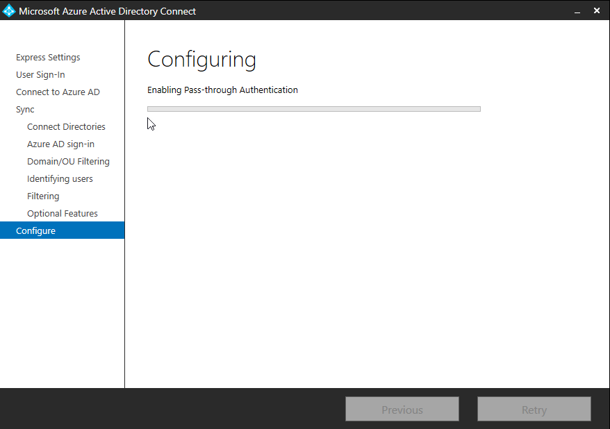This screenshot has width=610, height=429.
Task: Click 'Enabling Pass-through Authentication' status text
Action: [x=222, y=90]
